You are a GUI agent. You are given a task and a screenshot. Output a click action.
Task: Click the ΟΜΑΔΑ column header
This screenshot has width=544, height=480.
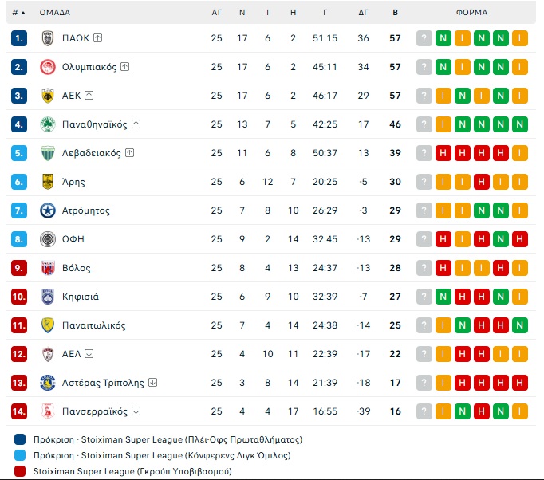coord(55,13)
